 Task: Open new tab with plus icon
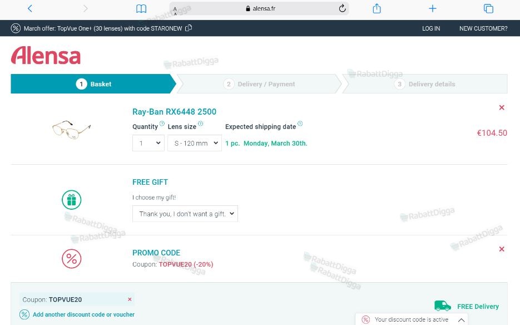(433, 8)
